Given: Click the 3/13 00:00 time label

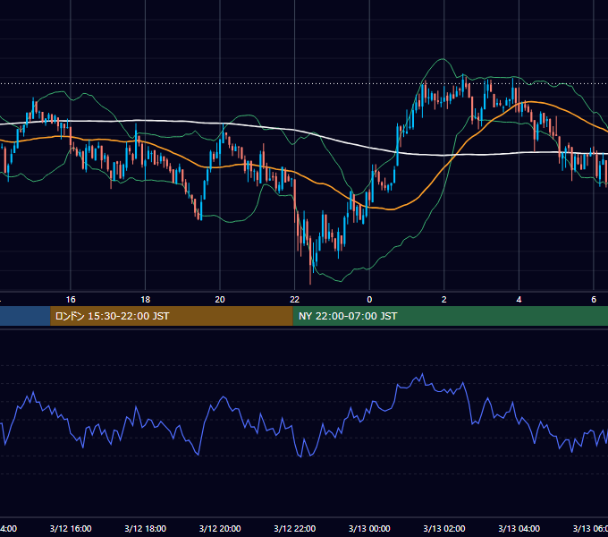Looking at the screenshot, I should coord(369,528).
